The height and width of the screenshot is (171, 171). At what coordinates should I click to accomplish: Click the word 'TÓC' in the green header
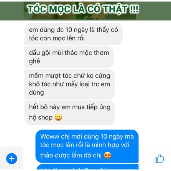pos(37,9)
